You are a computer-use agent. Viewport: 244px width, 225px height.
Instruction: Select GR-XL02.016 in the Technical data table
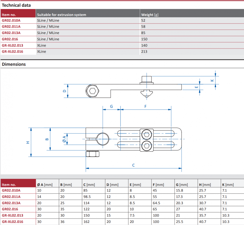coord(12,52)
